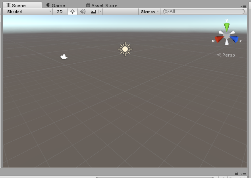Click the green Y axis cone
251x178 pixels.
point(227,27)
